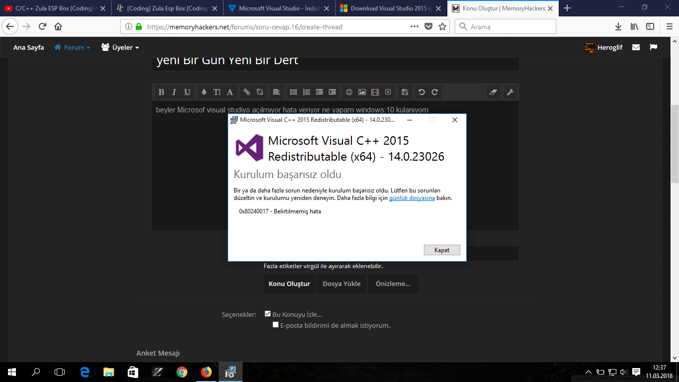679x382 pixels.
Task: Open the smilies emoji picker
Action: pos(349,92)
